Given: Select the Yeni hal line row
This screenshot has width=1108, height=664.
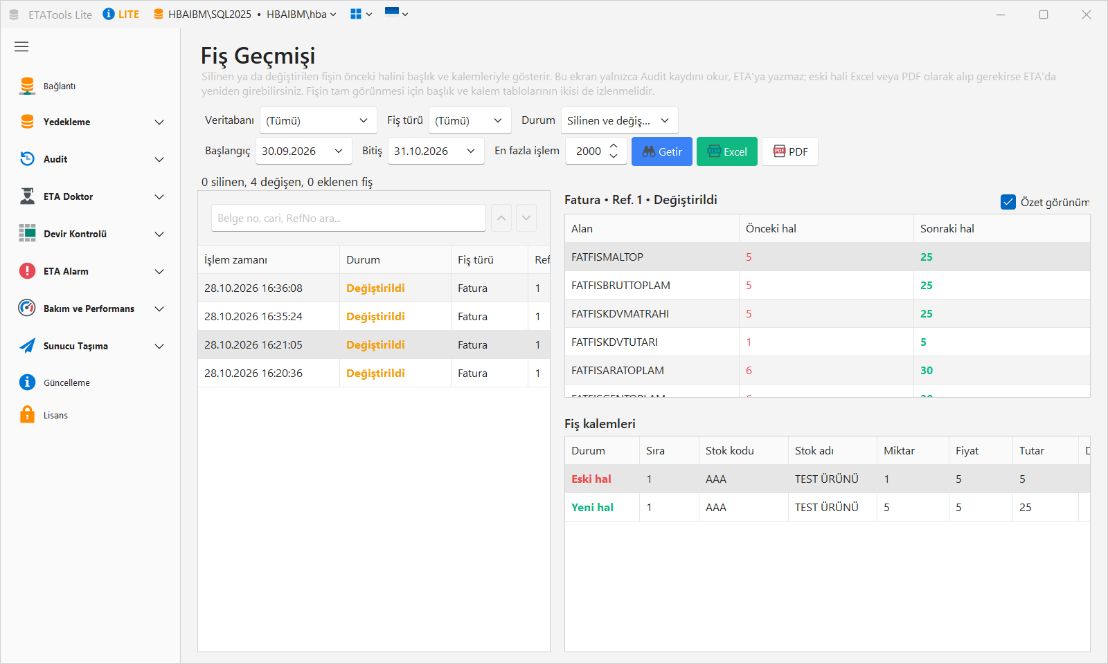Looking at the screenshot, I should coord(828,507).
